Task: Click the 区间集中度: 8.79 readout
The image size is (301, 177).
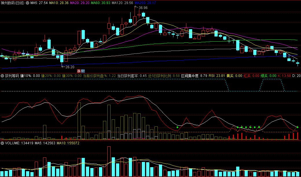Action: pos(194,75)
